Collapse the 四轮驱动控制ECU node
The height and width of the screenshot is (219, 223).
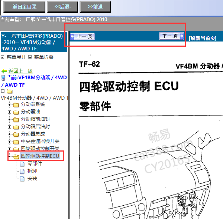coord(9,156)
